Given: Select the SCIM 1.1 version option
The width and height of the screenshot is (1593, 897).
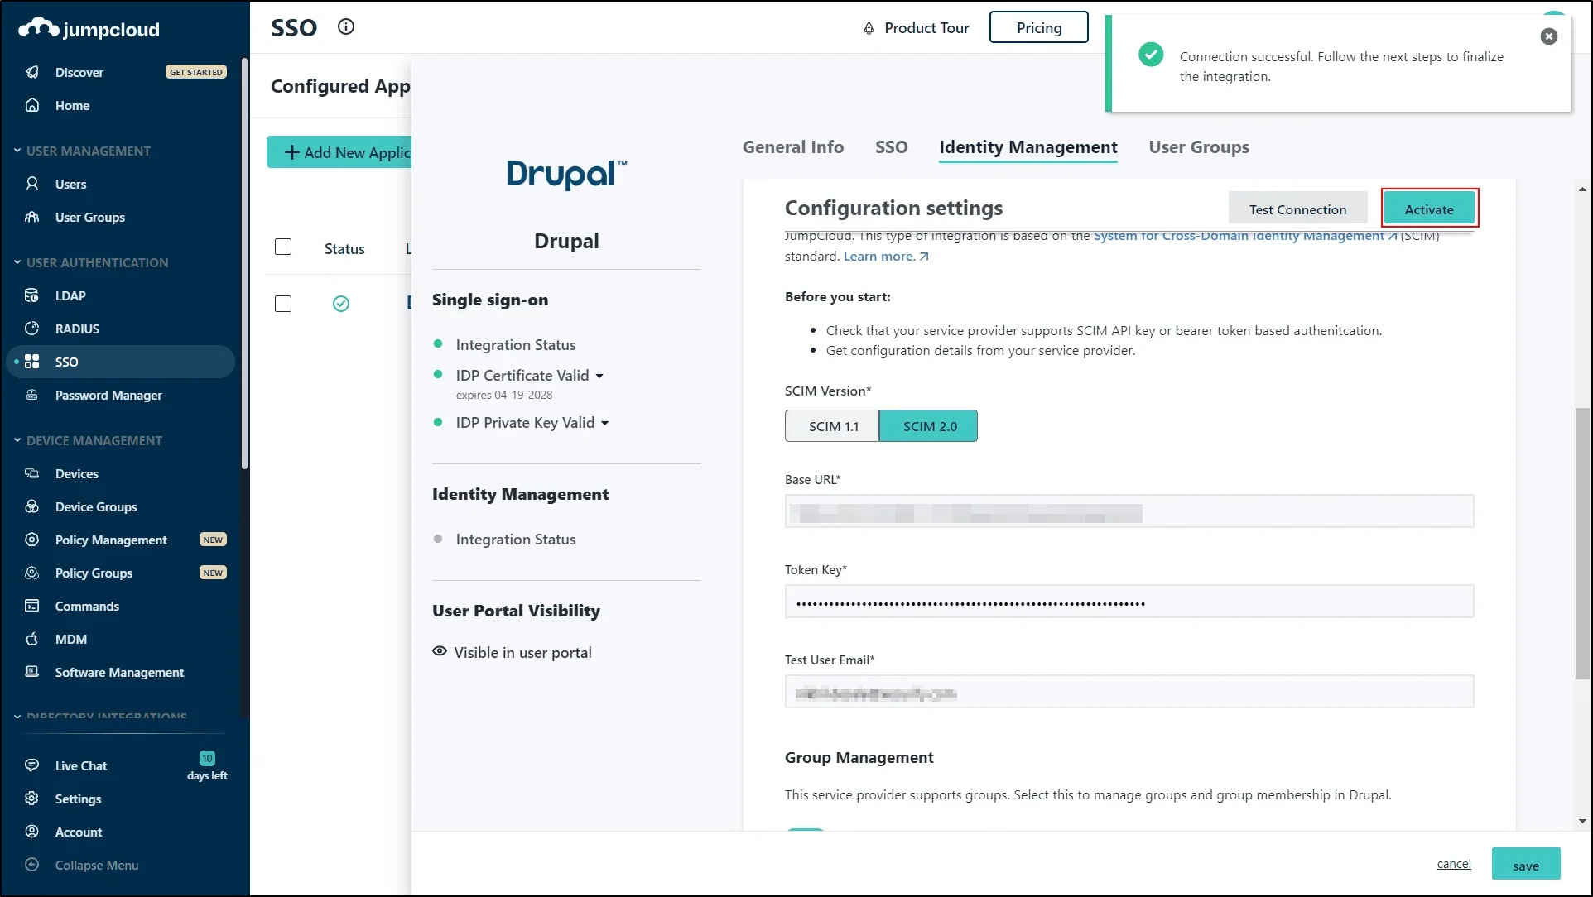Looking at the screenshot, I should 832,426.
